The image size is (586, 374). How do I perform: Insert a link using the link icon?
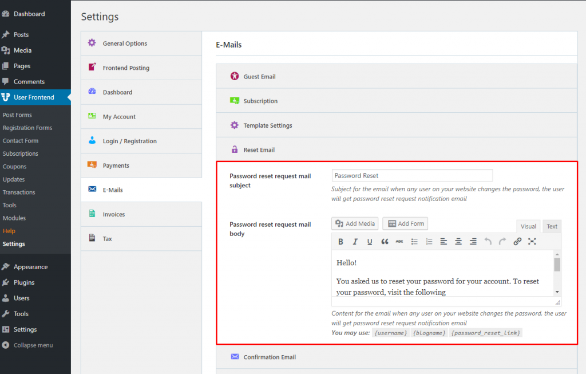tap(517, 241)
